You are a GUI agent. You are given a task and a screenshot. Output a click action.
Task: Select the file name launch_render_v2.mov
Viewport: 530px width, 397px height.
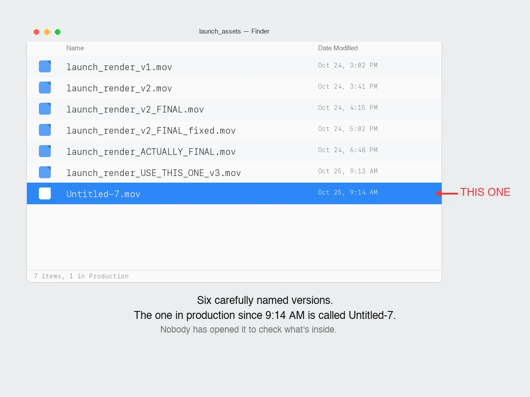coord(119,88)
